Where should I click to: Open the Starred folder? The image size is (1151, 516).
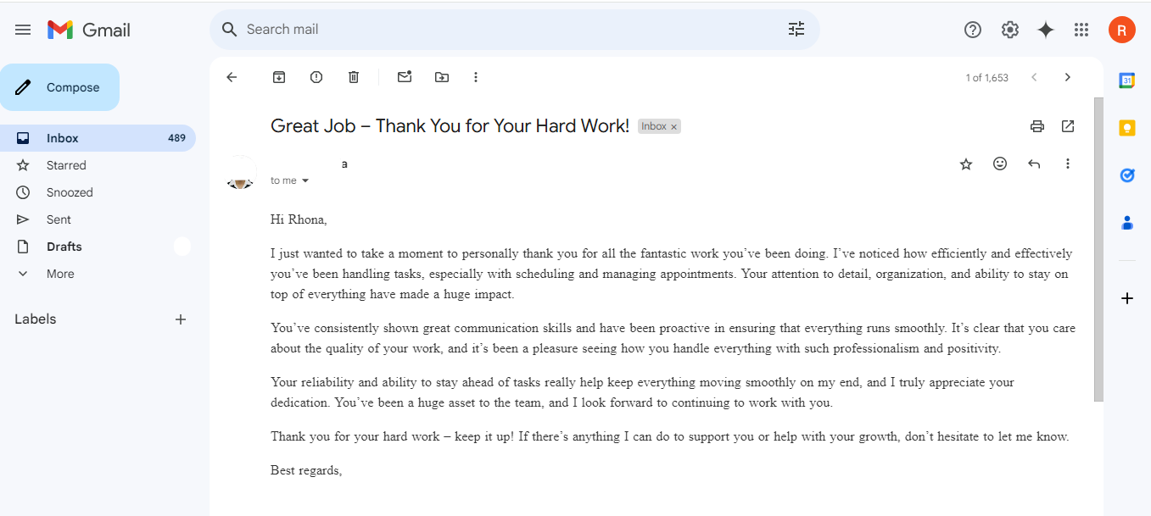[66, 165]
